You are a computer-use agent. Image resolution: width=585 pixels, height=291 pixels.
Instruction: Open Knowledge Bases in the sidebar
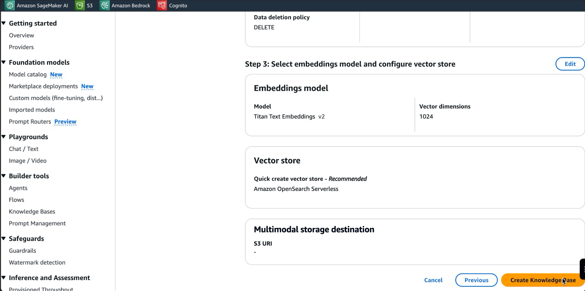point(32,211)
